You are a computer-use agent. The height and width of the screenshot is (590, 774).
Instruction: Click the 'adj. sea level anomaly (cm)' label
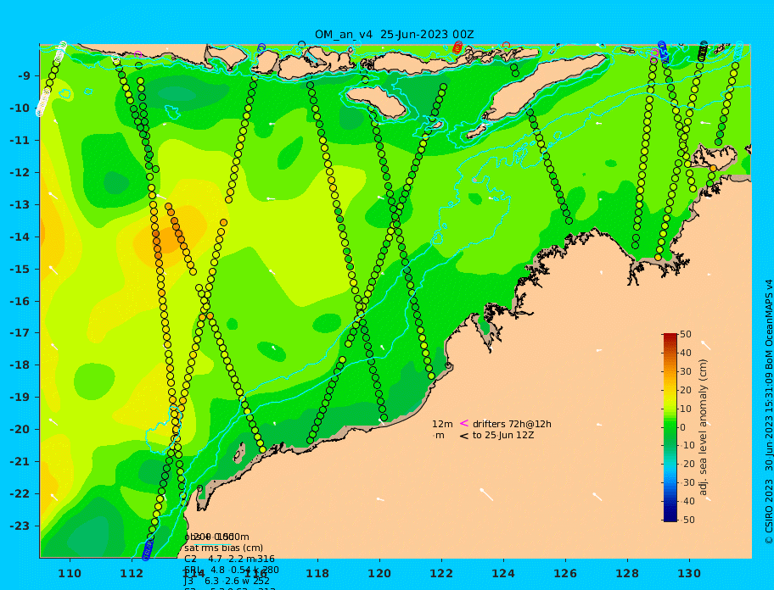704,427
